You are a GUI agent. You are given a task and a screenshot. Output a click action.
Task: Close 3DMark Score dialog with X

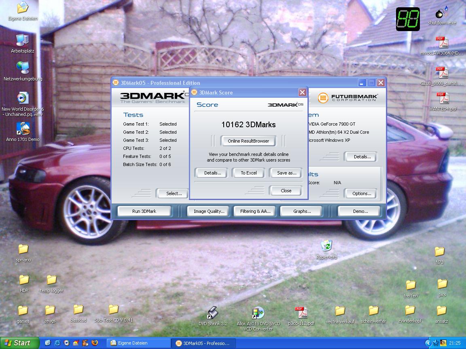302,92
